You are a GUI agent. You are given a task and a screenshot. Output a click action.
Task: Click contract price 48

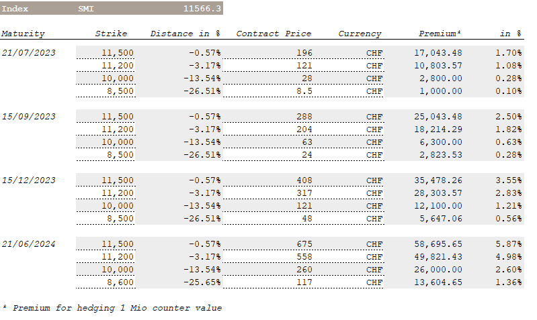[307, 219]
